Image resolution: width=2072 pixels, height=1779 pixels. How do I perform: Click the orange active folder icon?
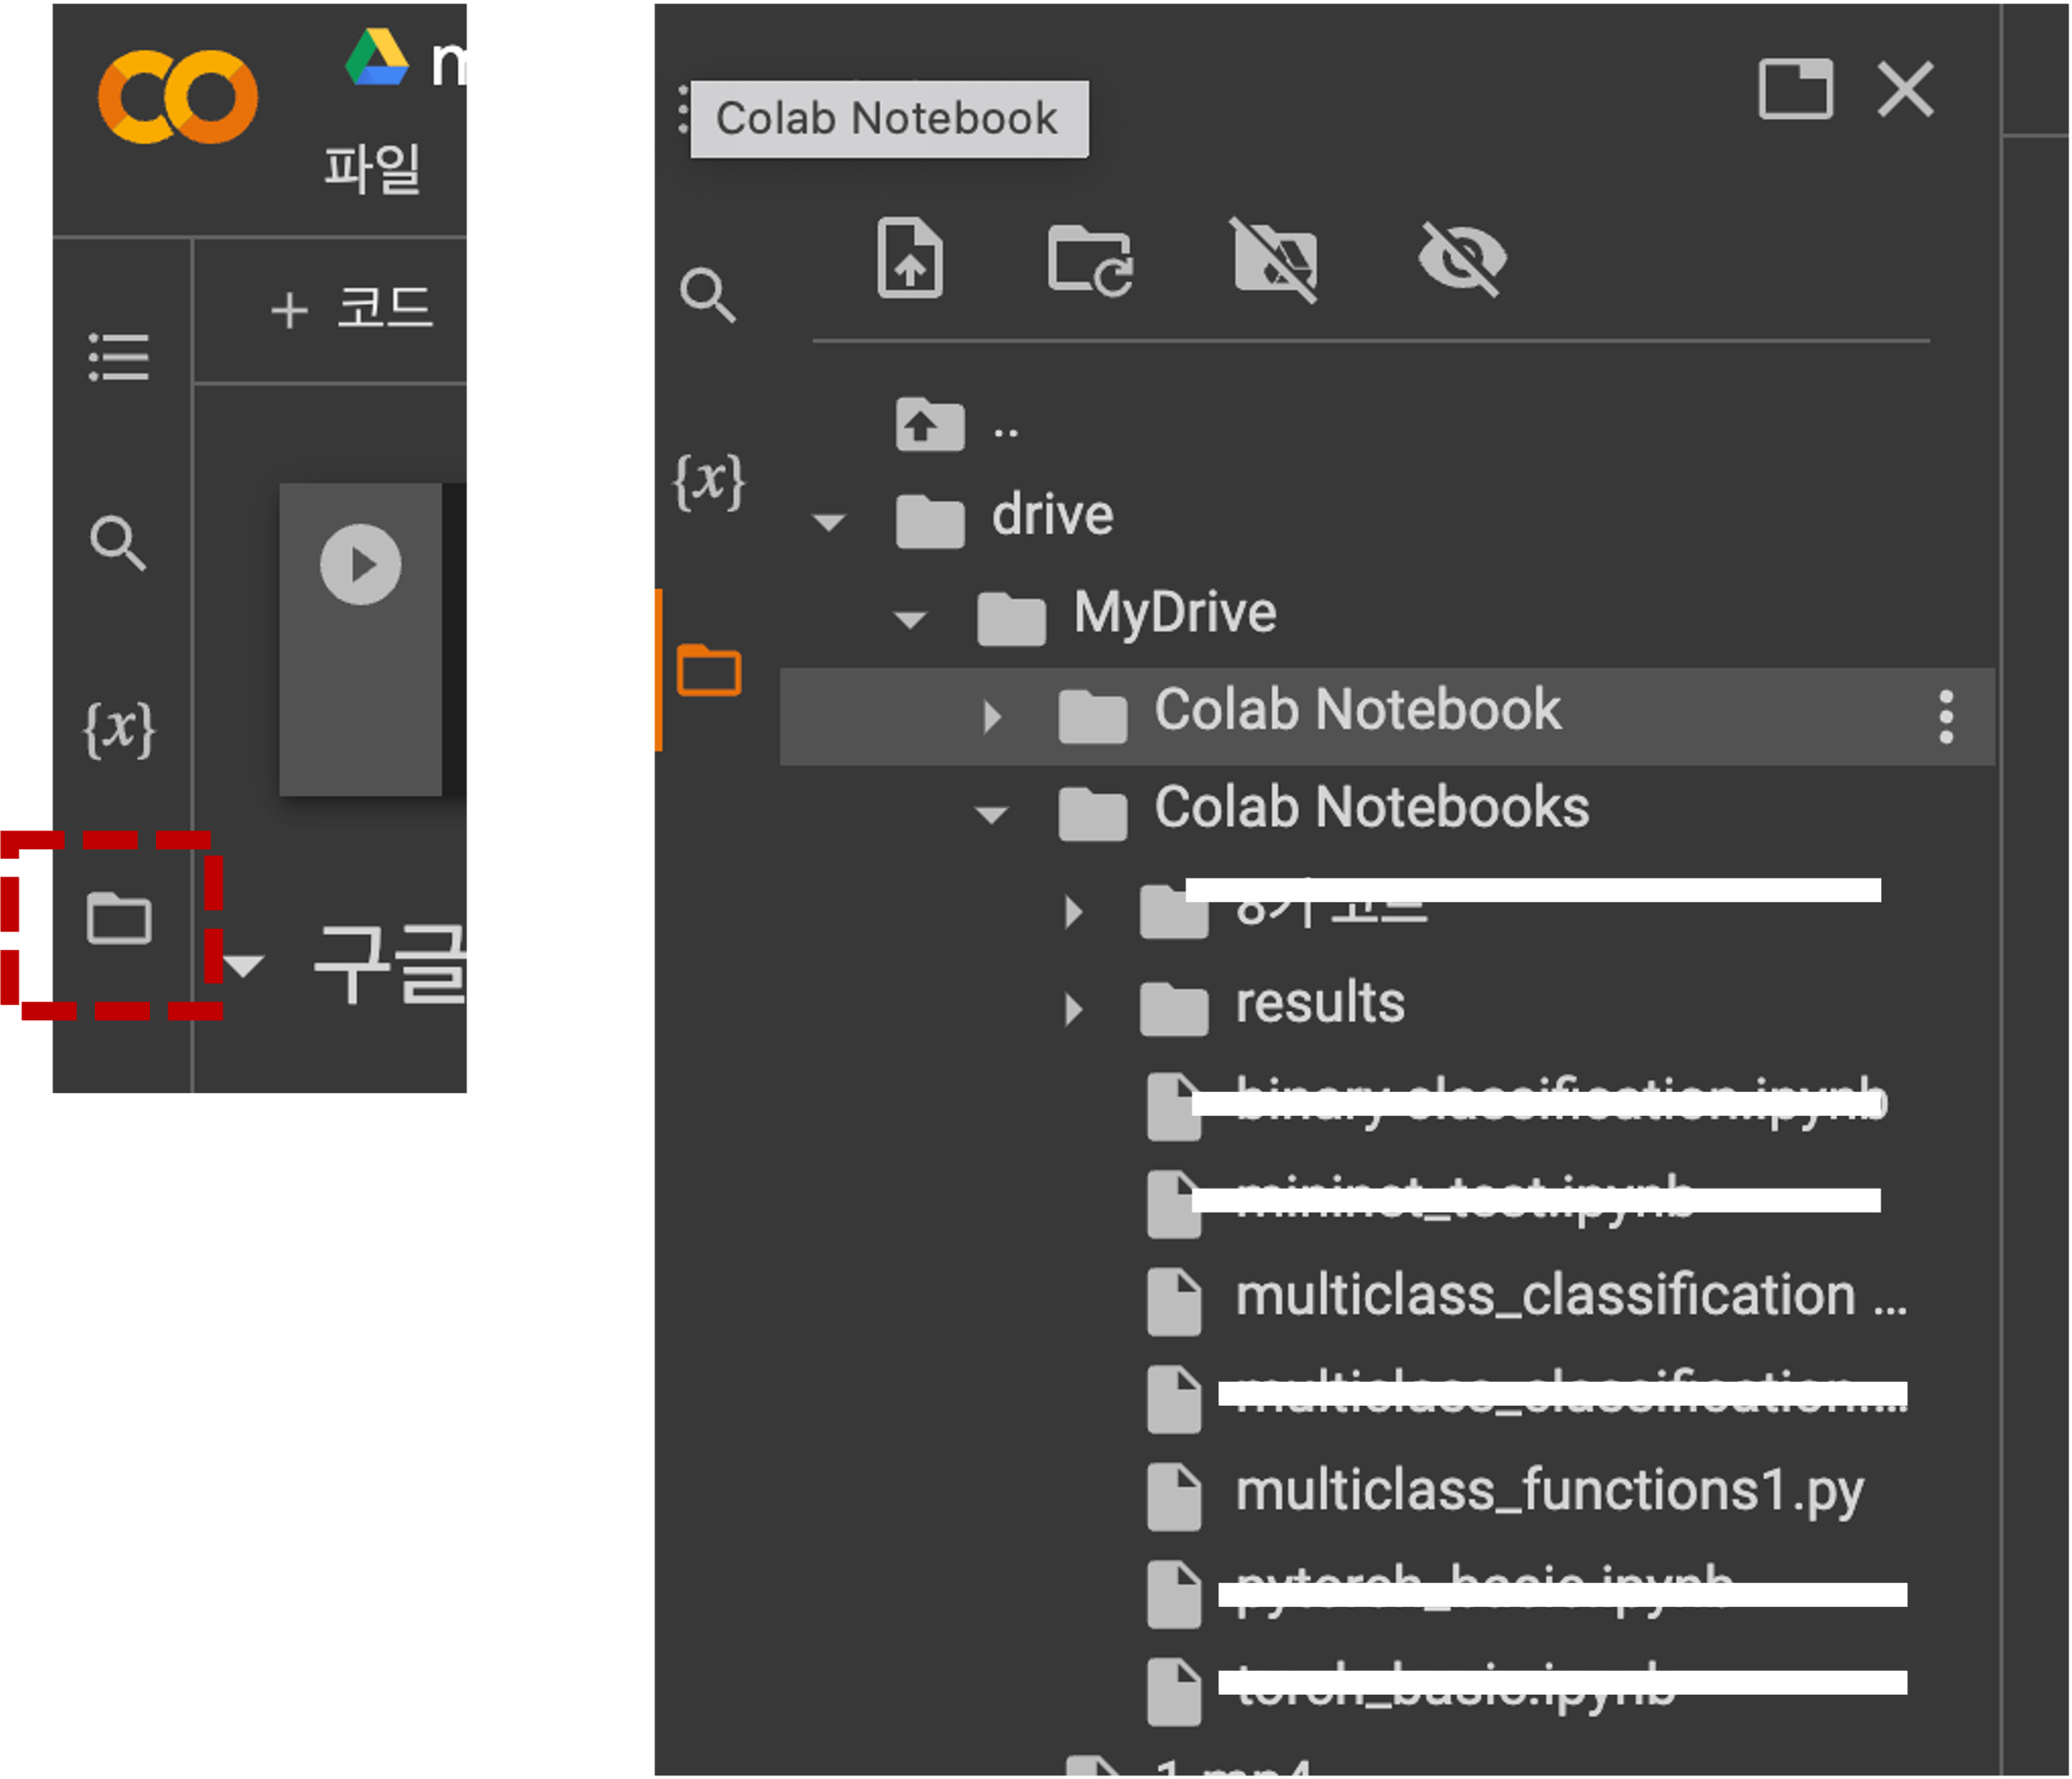click(x=709, y=669)
